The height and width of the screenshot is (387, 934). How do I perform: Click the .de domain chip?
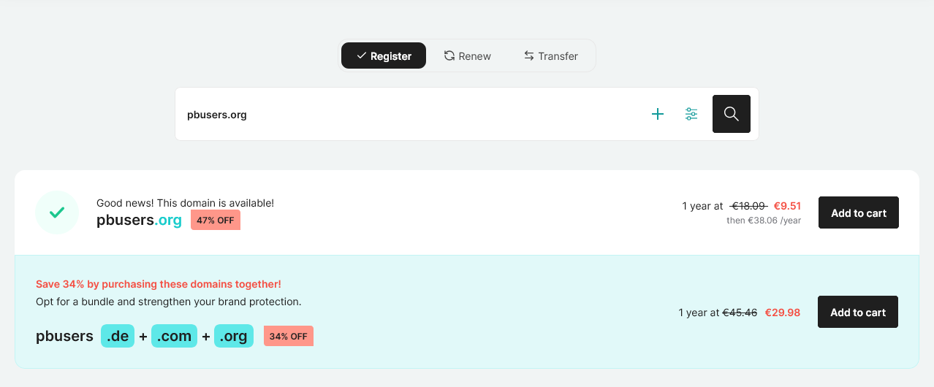[x=118, y=336]
